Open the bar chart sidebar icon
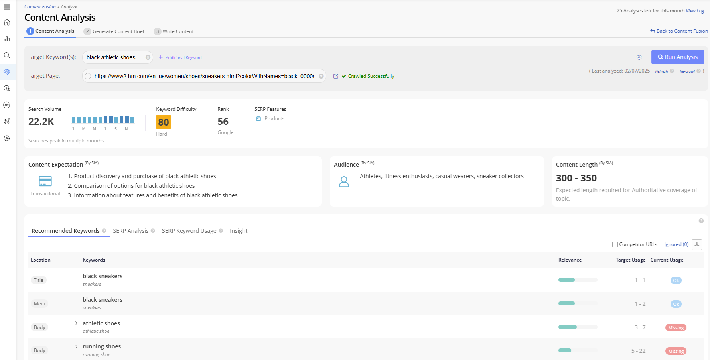 (7, 39)
